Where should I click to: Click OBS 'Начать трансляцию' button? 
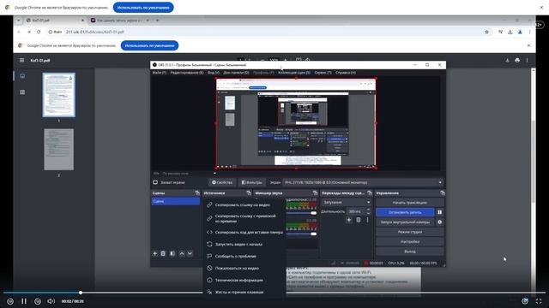410,203
